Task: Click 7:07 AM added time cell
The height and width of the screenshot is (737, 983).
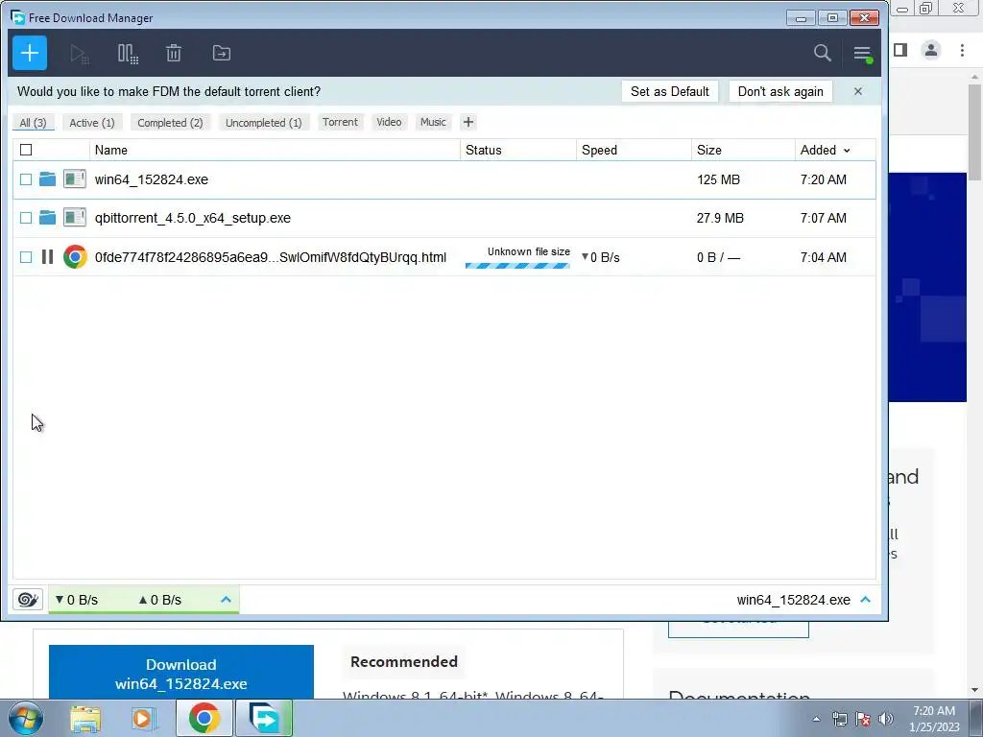Action: tap(823, 218)
